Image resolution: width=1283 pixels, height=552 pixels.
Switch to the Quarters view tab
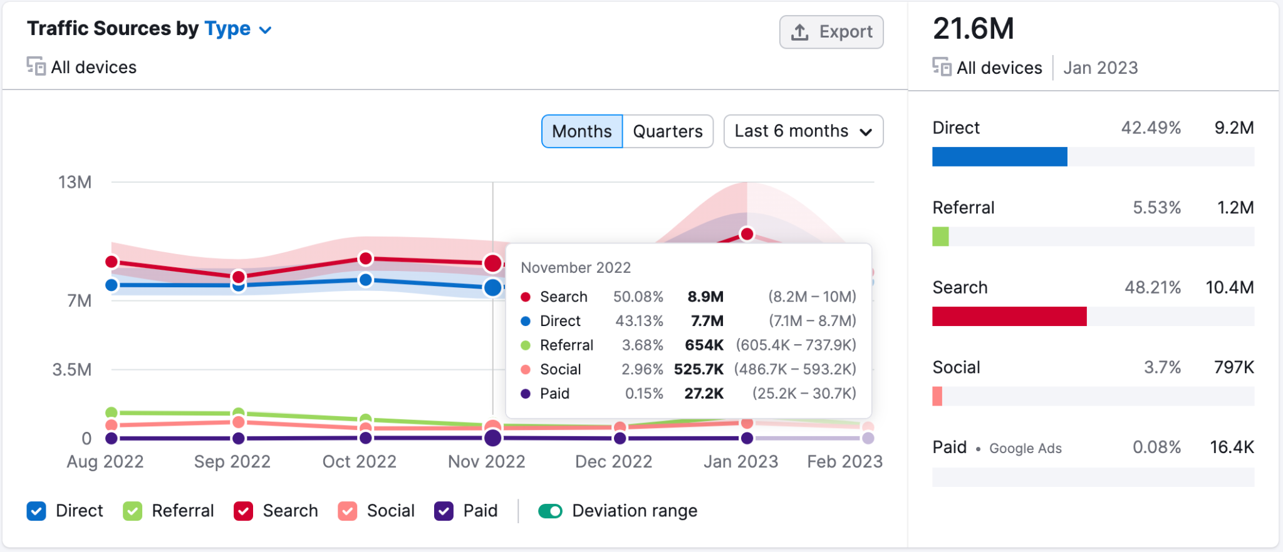tap(668, 131)
